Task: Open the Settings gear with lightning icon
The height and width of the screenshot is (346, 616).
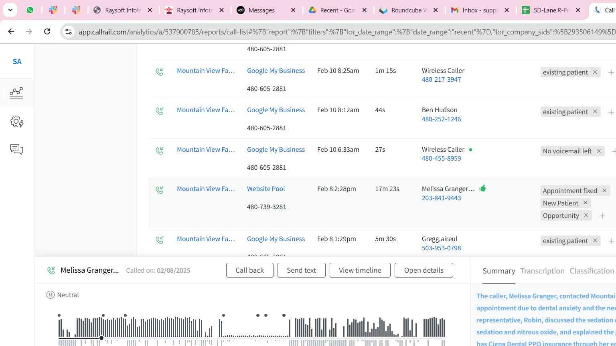Action: coord(16,121)
